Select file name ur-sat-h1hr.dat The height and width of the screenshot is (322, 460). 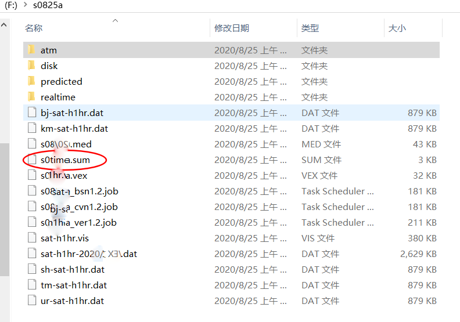pyautogui.click(x=72, y=301)
